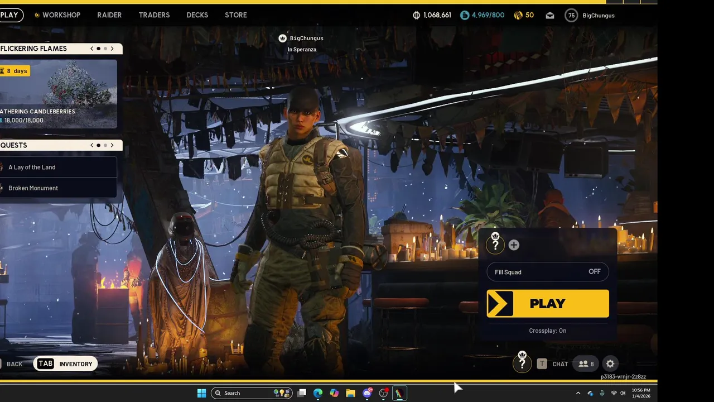
Task: Open the PLAY tab
Action: 11,15
